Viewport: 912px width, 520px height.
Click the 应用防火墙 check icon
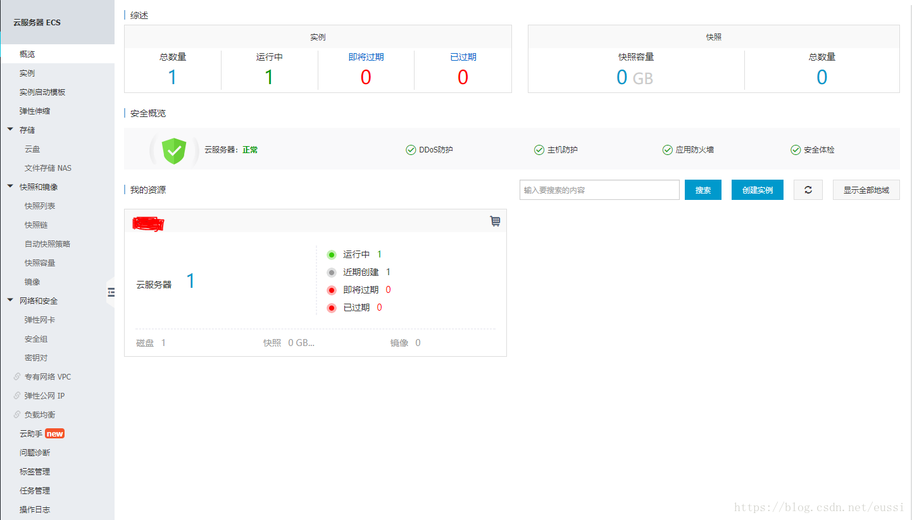pos(668,150)
